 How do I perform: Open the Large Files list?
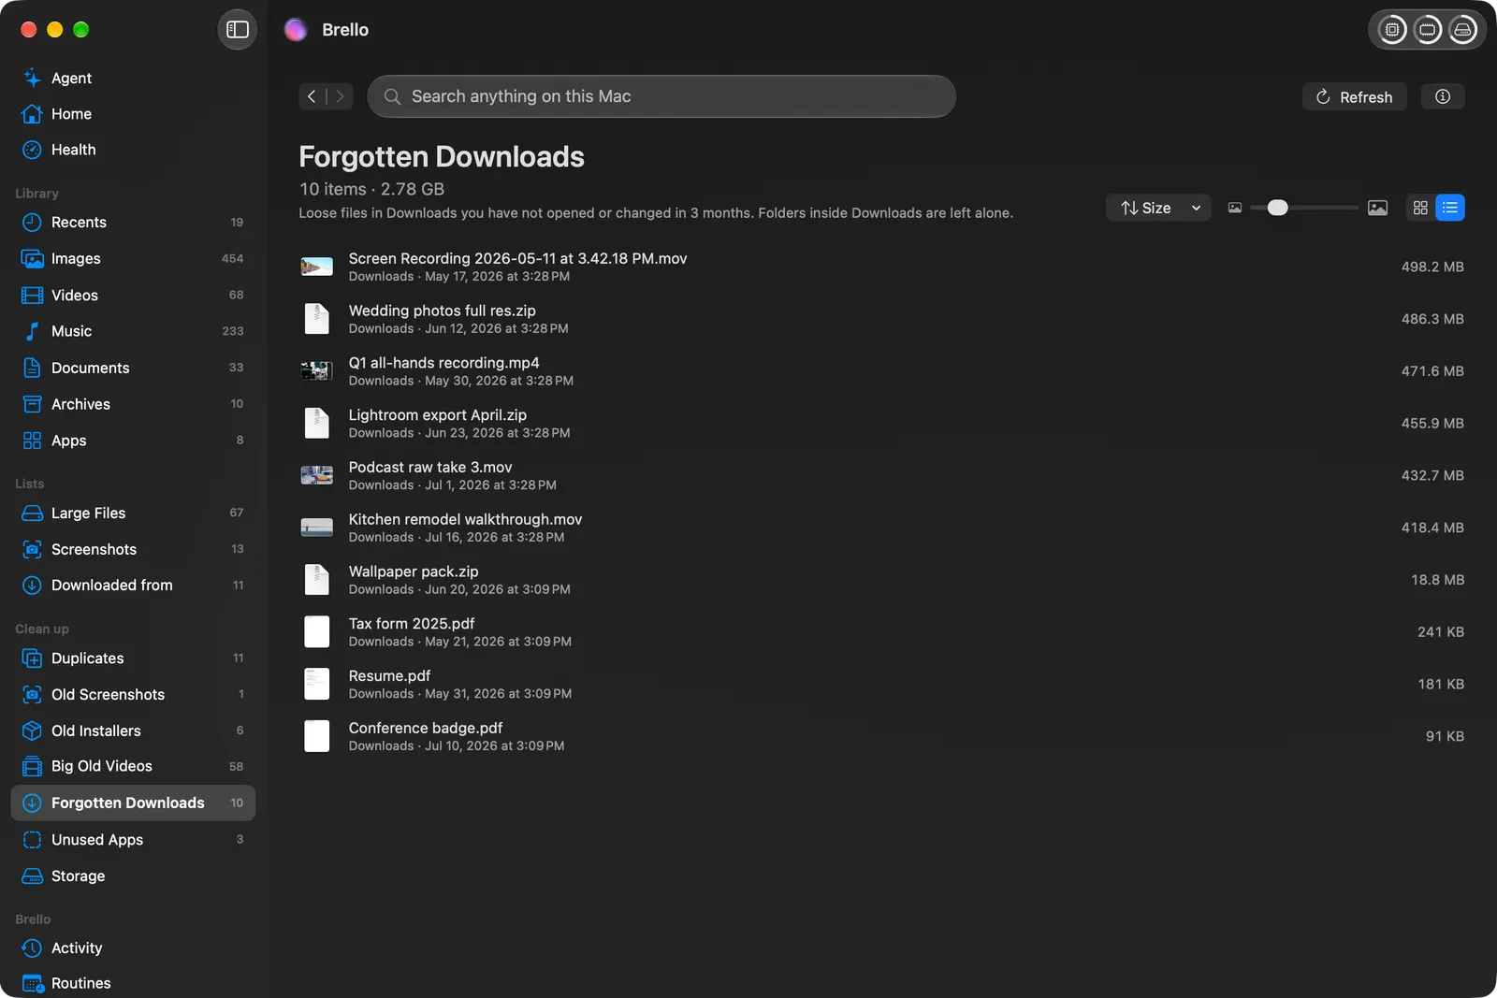(133, 513)
